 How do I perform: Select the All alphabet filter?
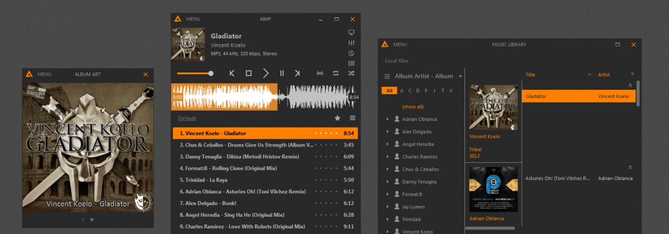point(389,91)
